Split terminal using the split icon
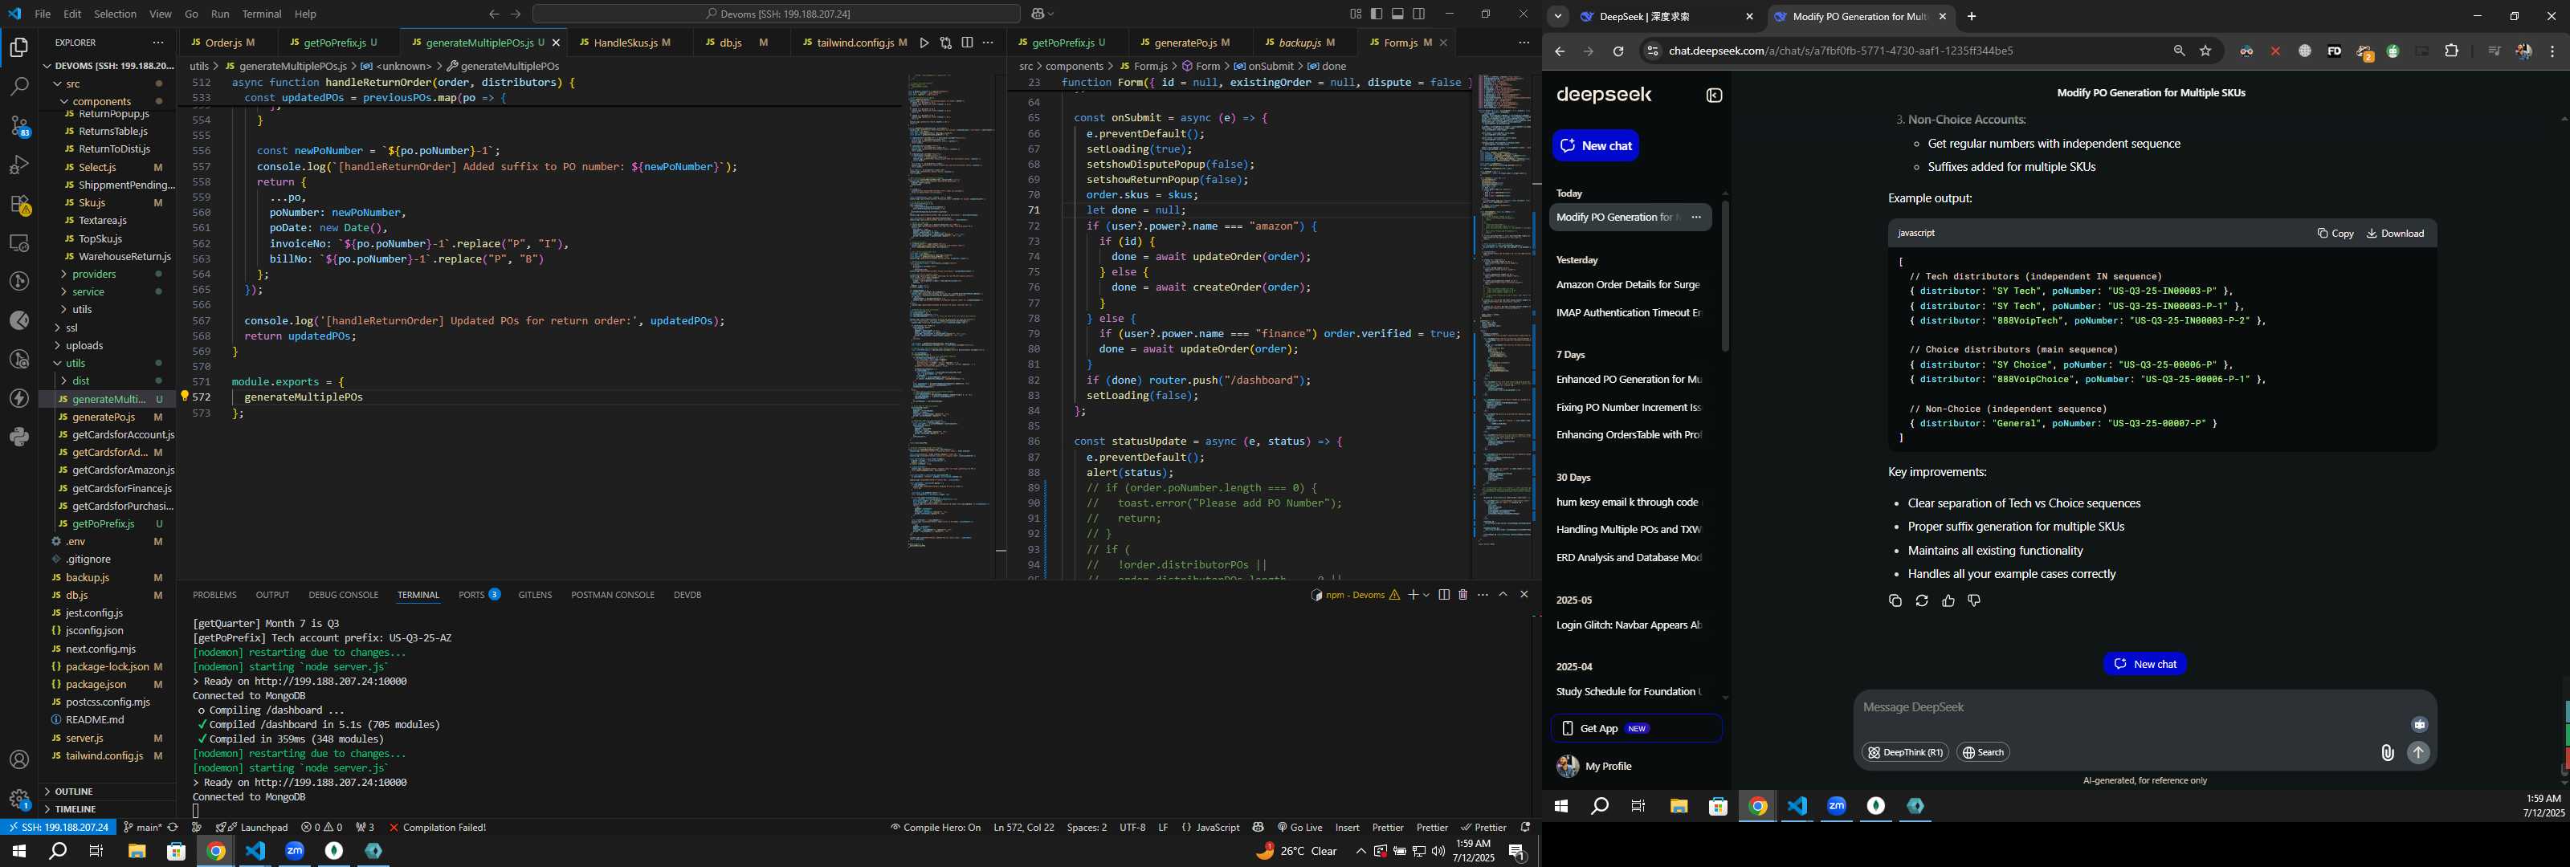2570x867 pixels. [x=1444, y=595]
